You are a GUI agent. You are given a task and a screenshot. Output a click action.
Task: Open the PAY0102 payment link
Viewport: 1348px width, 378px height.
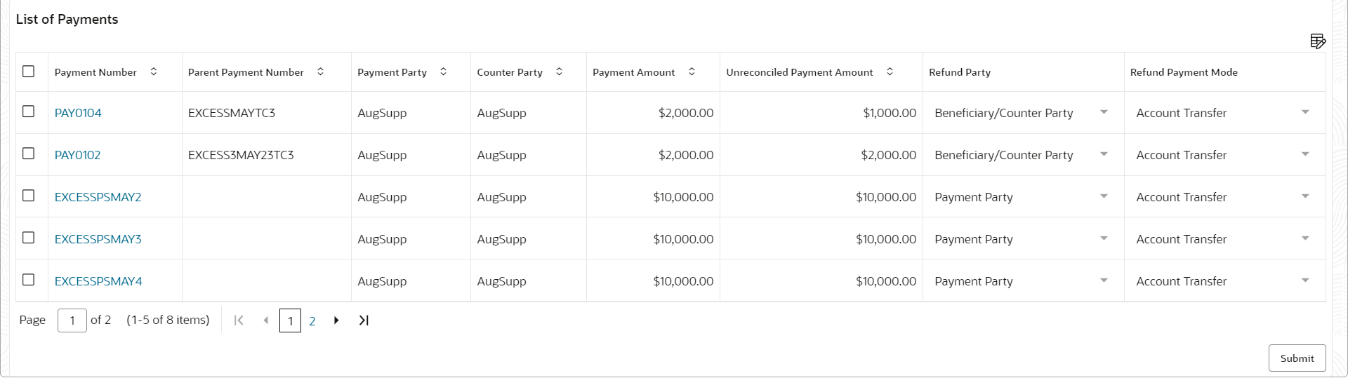click(78, 155)
